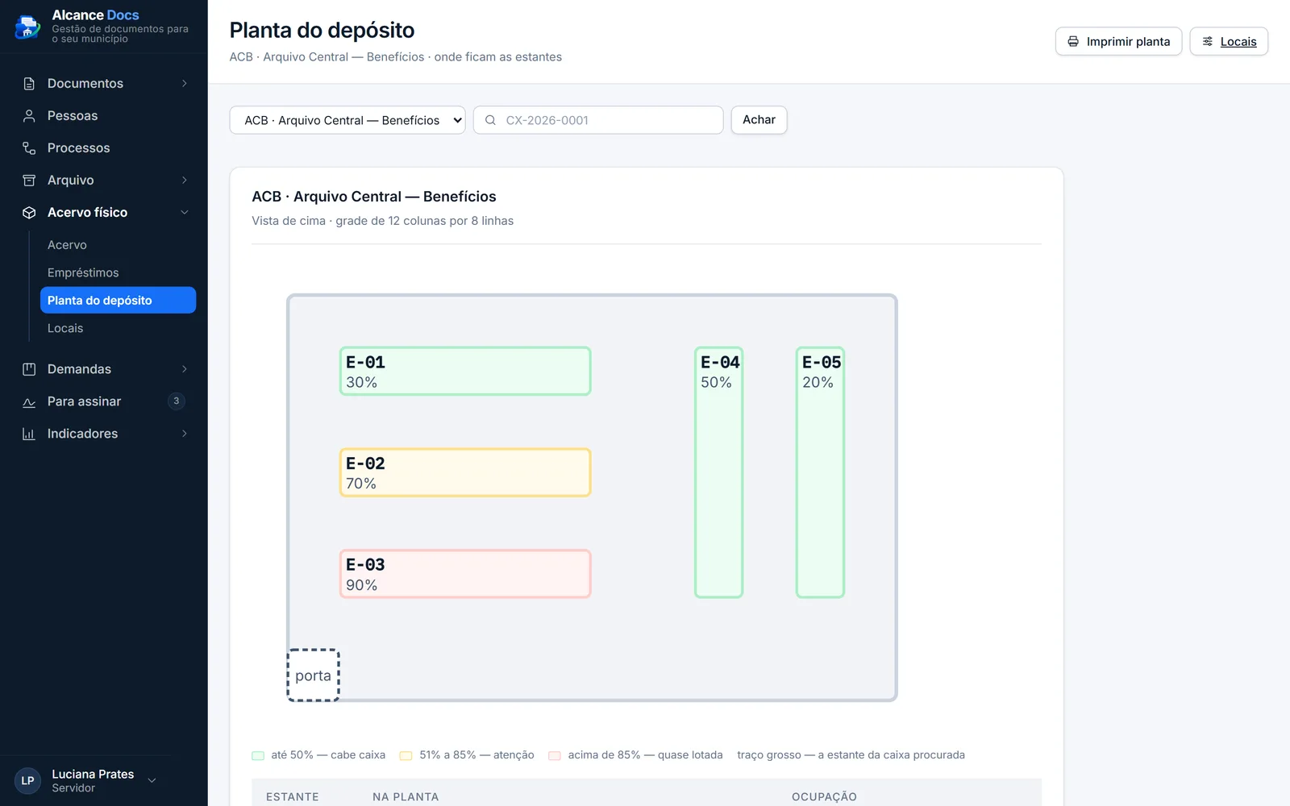
Task: Expand the Arquivo menu chevron
Action: (x=185, y=181)
